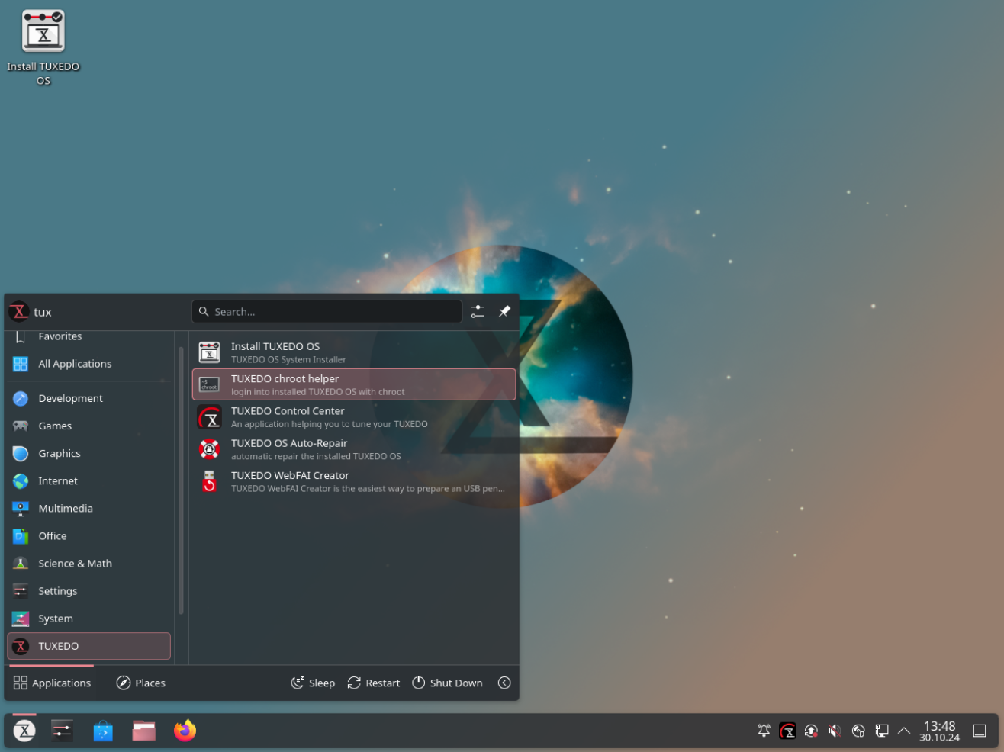The height and width of the screenshot is (752, 1004).
Task: Switch to the Applications tab
Action: coord(53,683)
